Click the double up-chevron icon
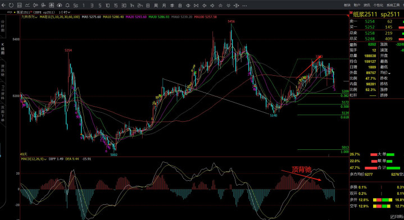Viewport: 404px width, 220px height. click(x=220, y=5)
